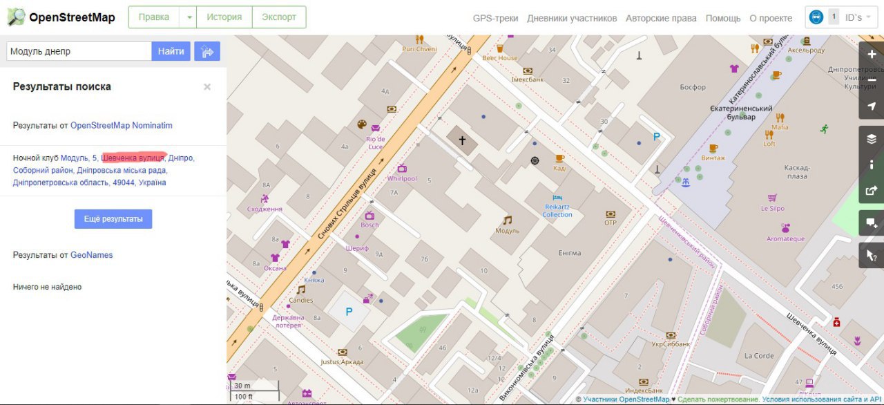Screen dimensions: 884x405
Task: Show my location with the arrow control
Action: [871, 106]
